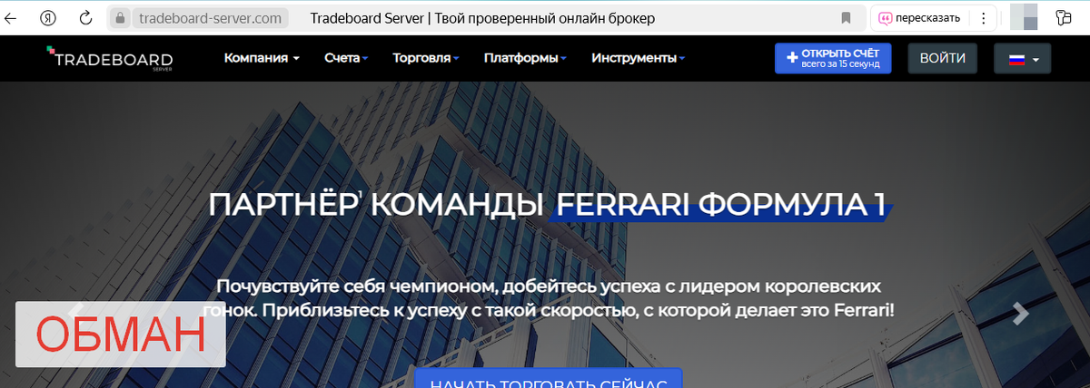Expand the Счета menu
Viewport: 1090px width, 388px height.
coord(345,58)
